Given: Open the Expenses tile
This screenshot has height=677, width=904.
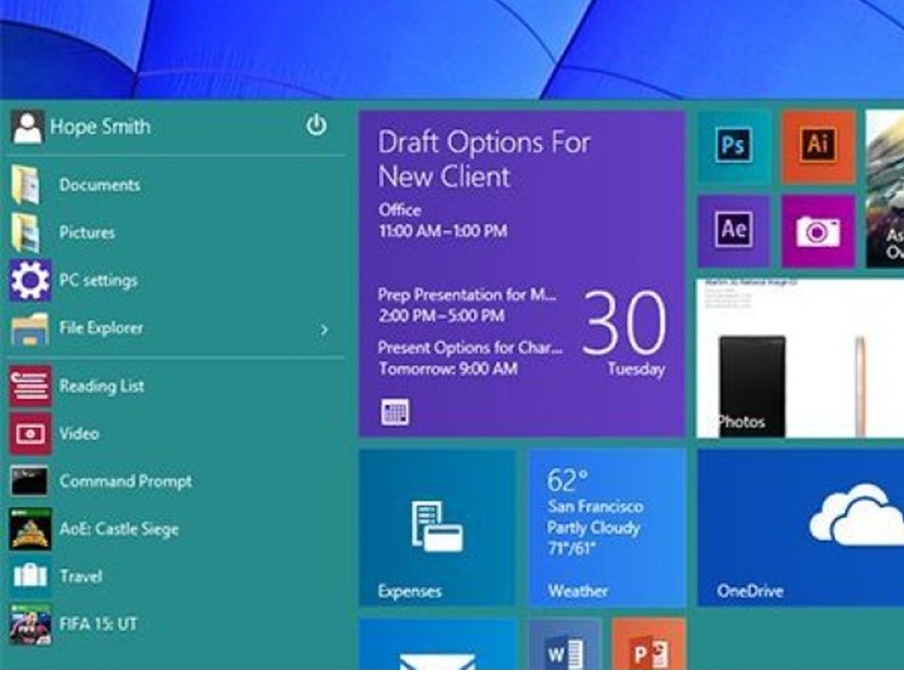Looking at the screenshot, I should (437, 527).
